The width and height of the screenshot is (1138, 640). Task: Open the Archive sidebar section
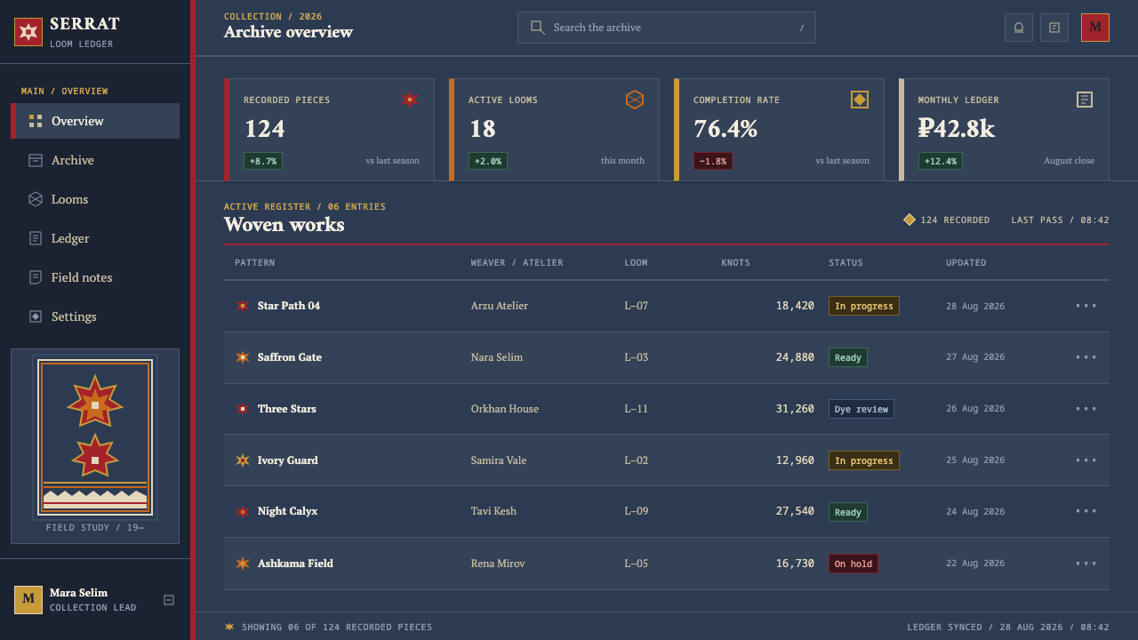[x=96, y=160]
